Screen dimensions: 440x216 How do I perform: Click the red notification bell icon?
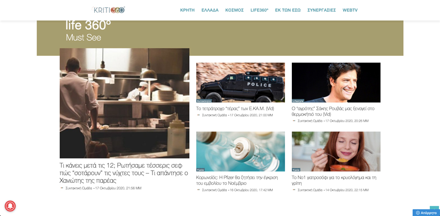10,206
